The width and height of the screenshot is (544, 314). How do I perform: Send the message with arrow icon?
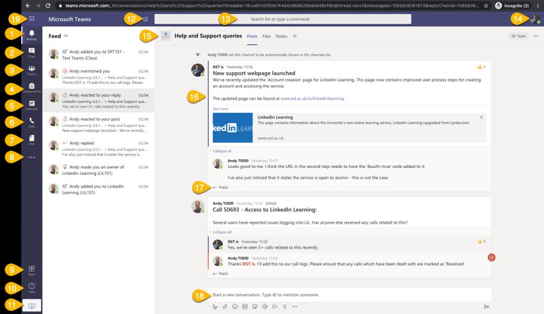[x=486, y=307]
